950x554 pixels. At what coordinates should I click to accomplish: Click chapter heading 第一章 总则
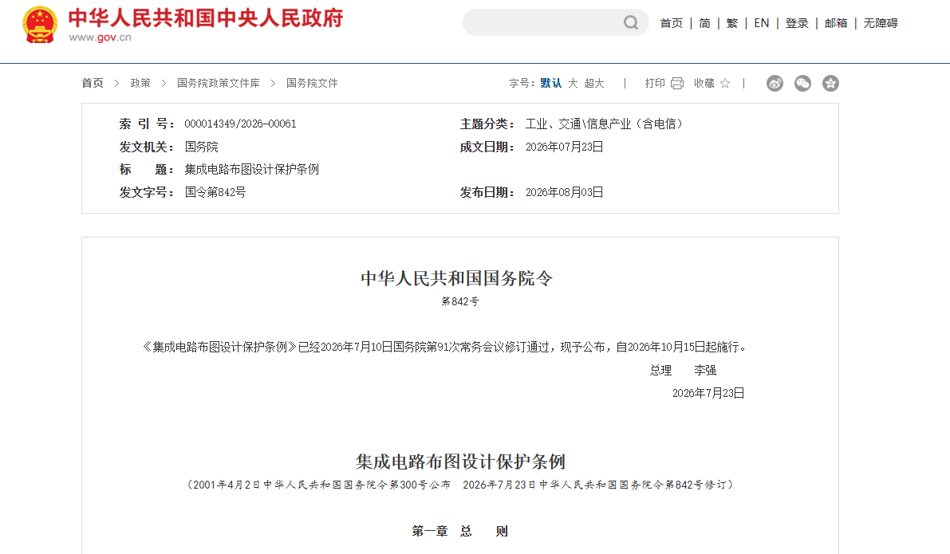click(460, 532)
